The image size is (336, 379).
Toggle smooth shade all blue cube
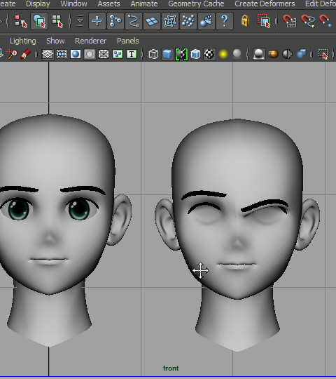pos(167,54)
